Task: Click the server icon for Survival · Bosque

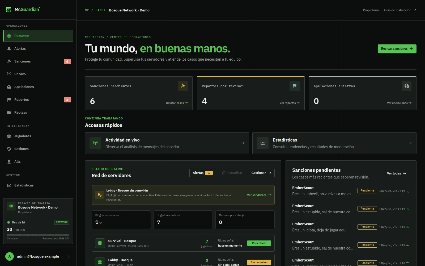Action: click(100, 243)
